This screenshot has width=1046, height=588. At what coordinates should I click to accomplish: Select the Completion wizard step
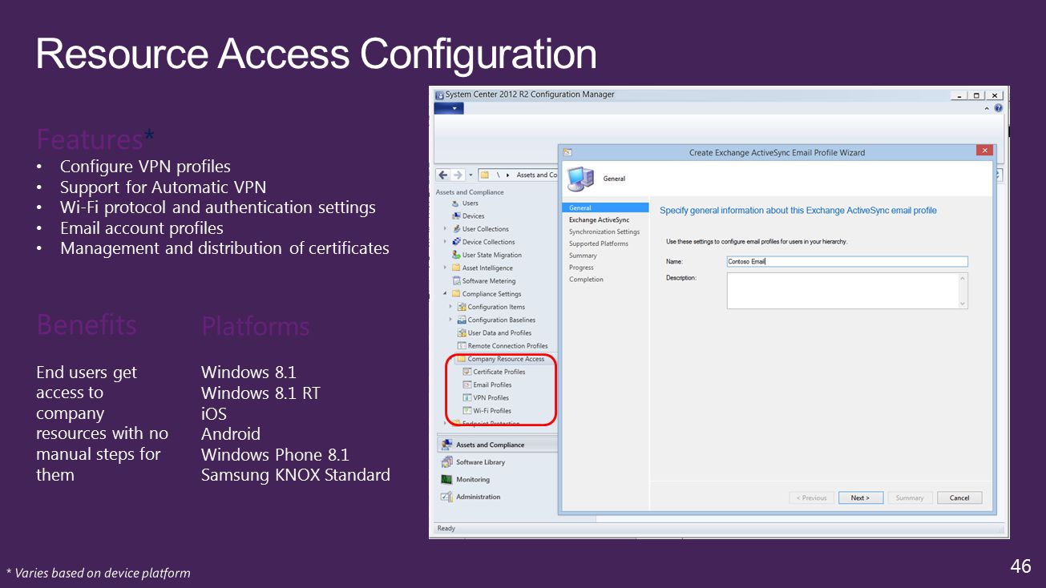click(586, 280)
